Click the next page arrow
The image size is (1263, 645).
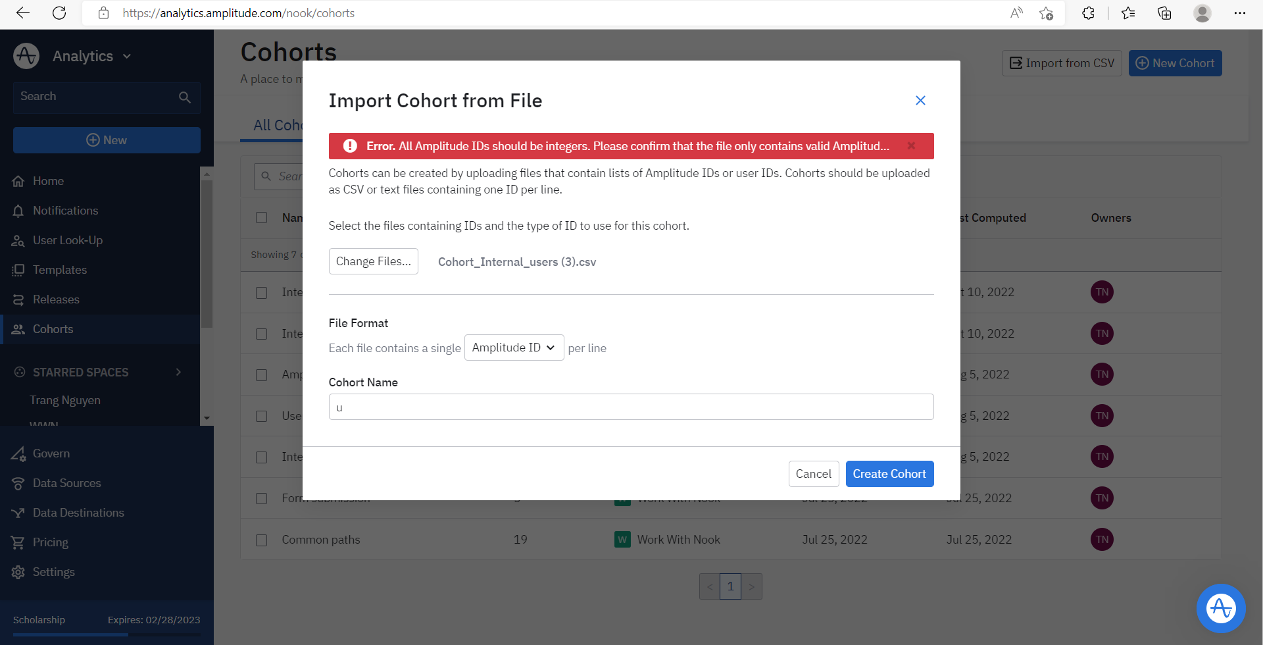pyautogui.click(x=751, y=586)
